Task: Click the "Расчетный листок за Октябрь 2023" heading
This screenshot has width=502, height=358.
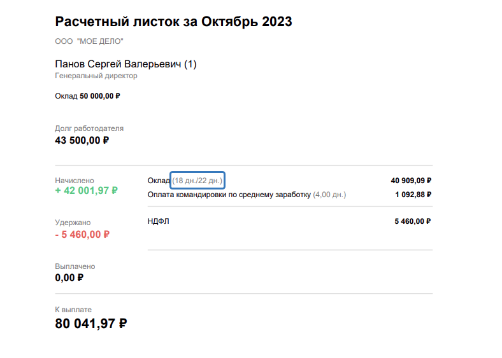Action: coord(173,22)
